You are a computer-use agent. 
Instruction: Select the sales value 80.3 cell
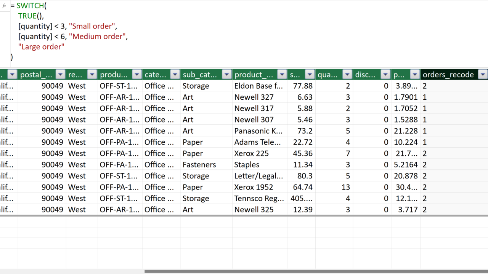tap(302, 176)
